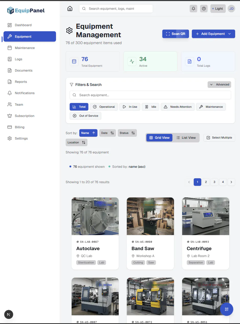
Task: Click the gear icon beside Equipment Management
Action: point(69,31)
